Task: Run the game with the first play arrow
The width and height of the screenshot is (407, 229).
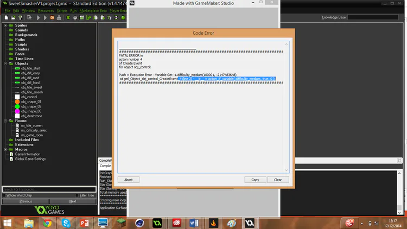Action: (x=39, y=18)
